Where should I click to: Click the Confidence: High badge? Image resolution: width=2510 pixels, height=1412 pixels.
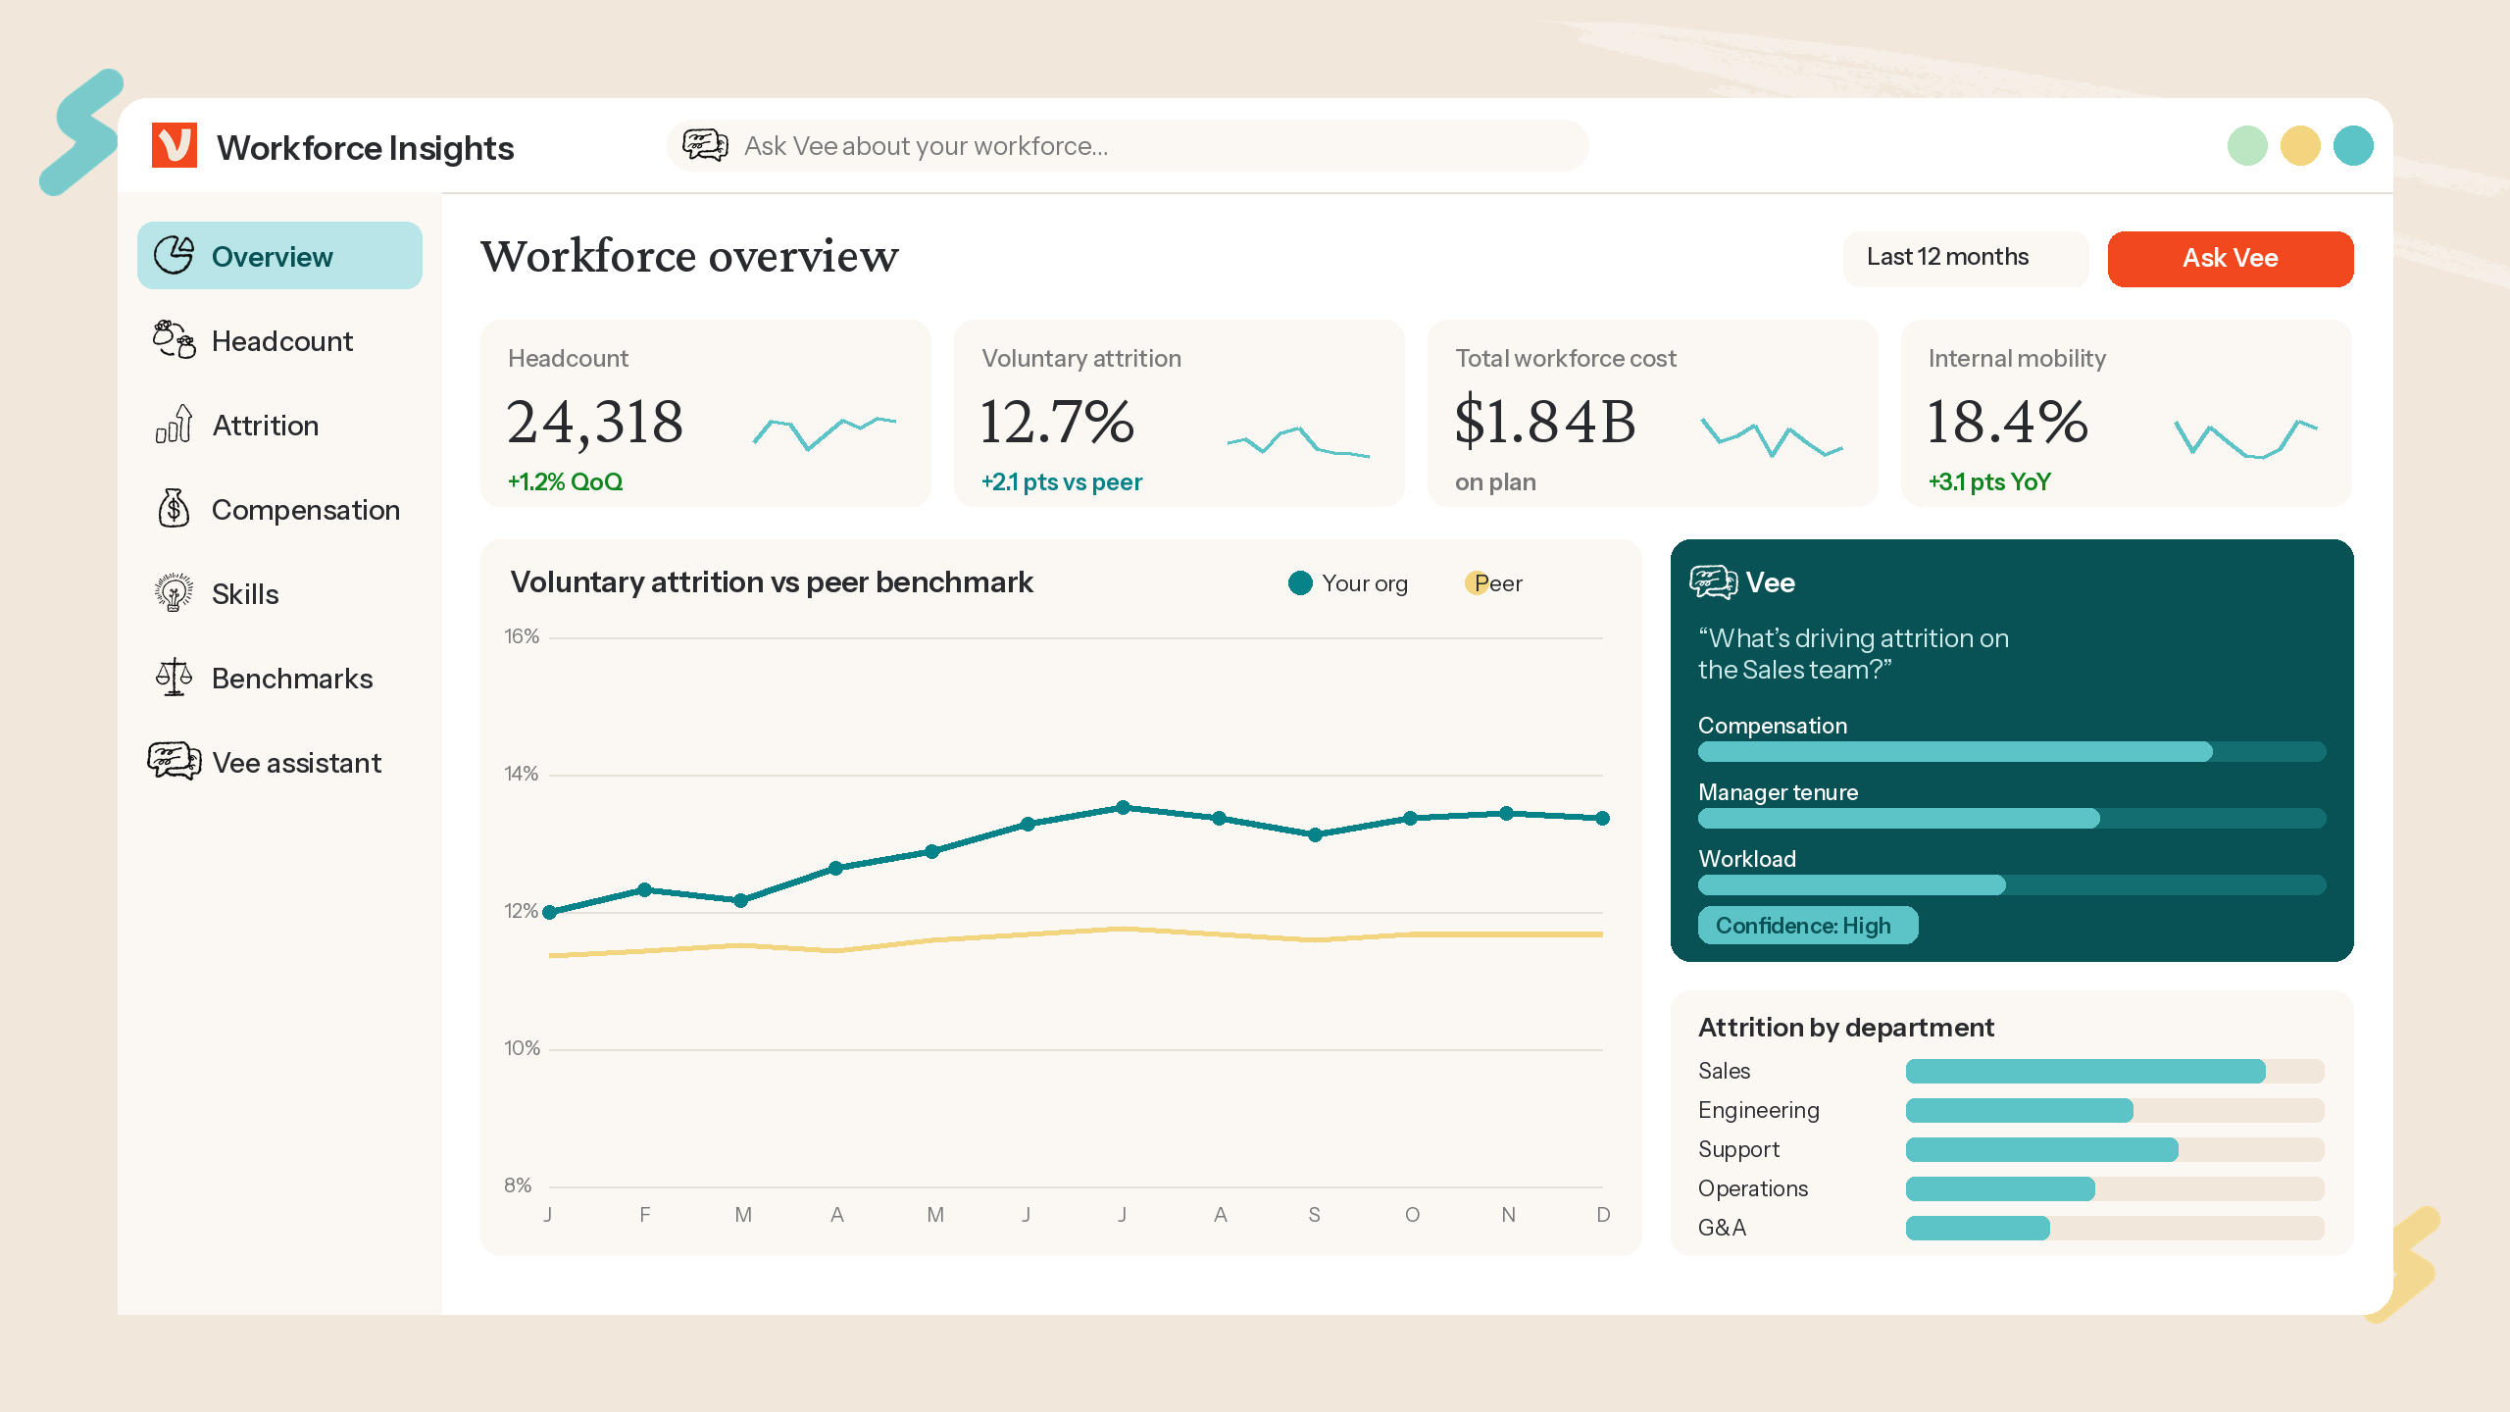pos(1807,925)
